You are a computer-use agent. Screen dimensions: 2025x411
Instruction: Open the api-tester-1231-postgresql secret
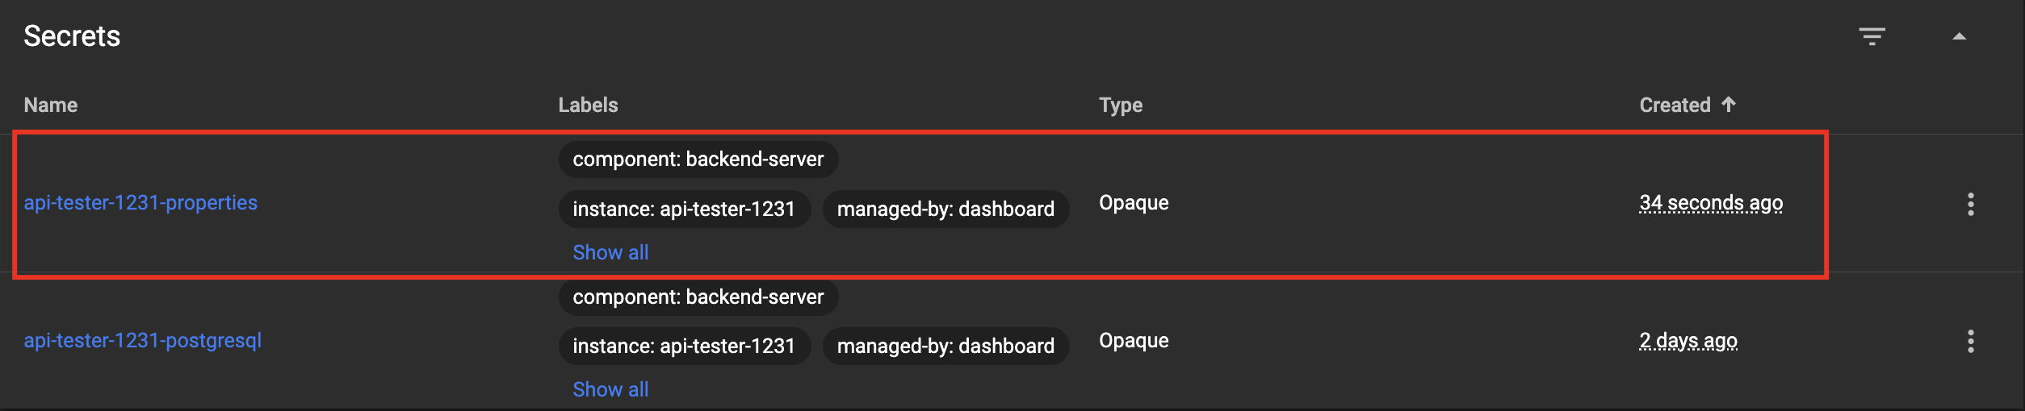point(143,341)
